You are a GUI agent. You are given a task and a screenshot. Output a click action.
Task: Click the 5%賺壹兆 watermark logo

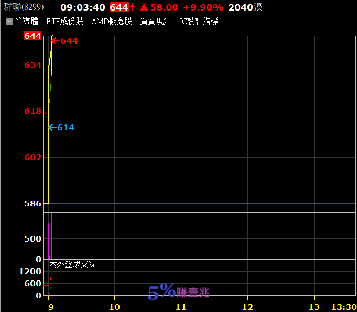(x=178, y=292)
